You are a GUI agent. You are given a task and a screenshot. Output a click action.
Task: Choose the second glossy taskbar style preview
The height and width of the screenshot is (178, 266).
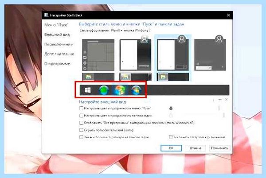tap(135, 77)
